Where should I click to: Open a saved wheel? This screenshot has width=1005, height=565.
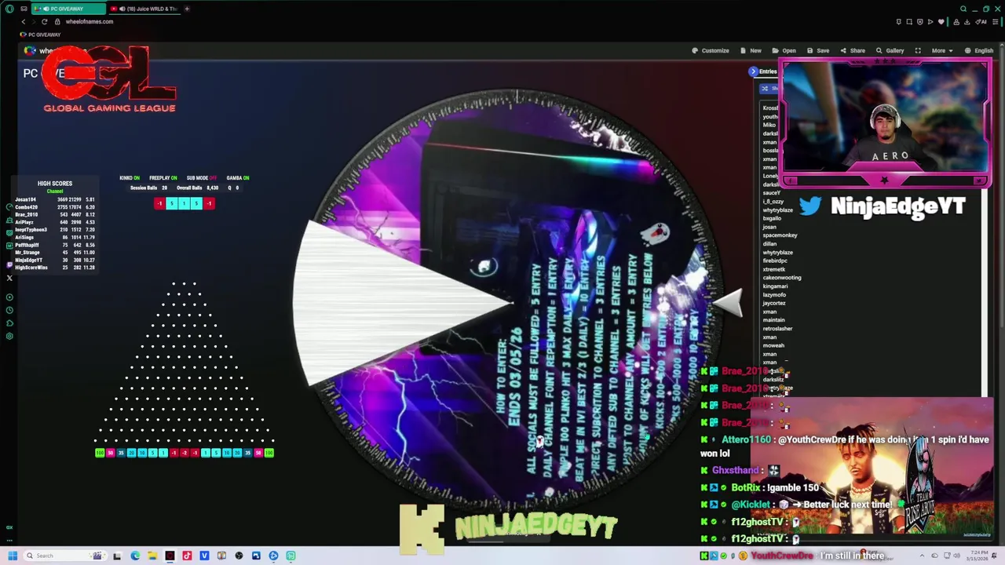point(784,50)
